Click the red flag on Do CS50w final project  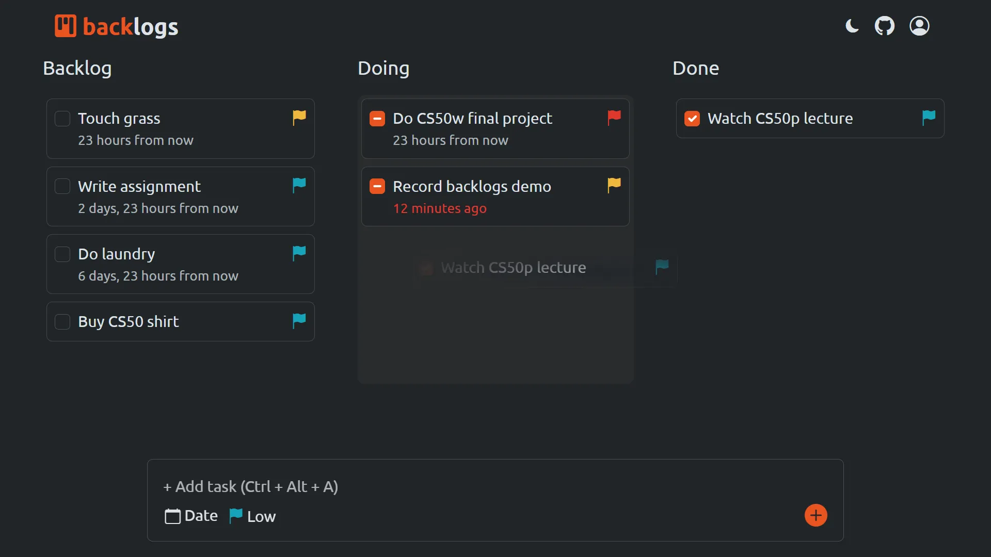(x=614, y=118)
